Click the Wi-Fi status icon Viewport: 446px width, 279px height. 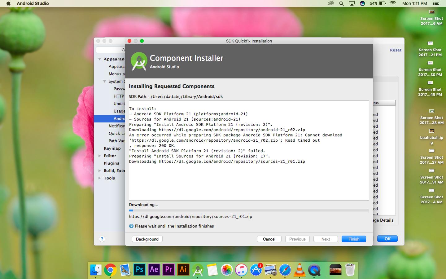pos(393,3)
